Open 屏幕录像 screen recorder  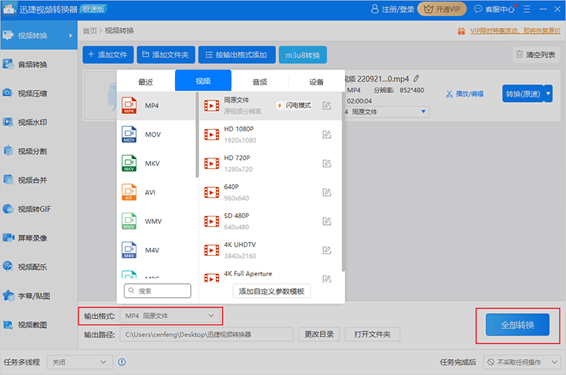pos(32,238)
